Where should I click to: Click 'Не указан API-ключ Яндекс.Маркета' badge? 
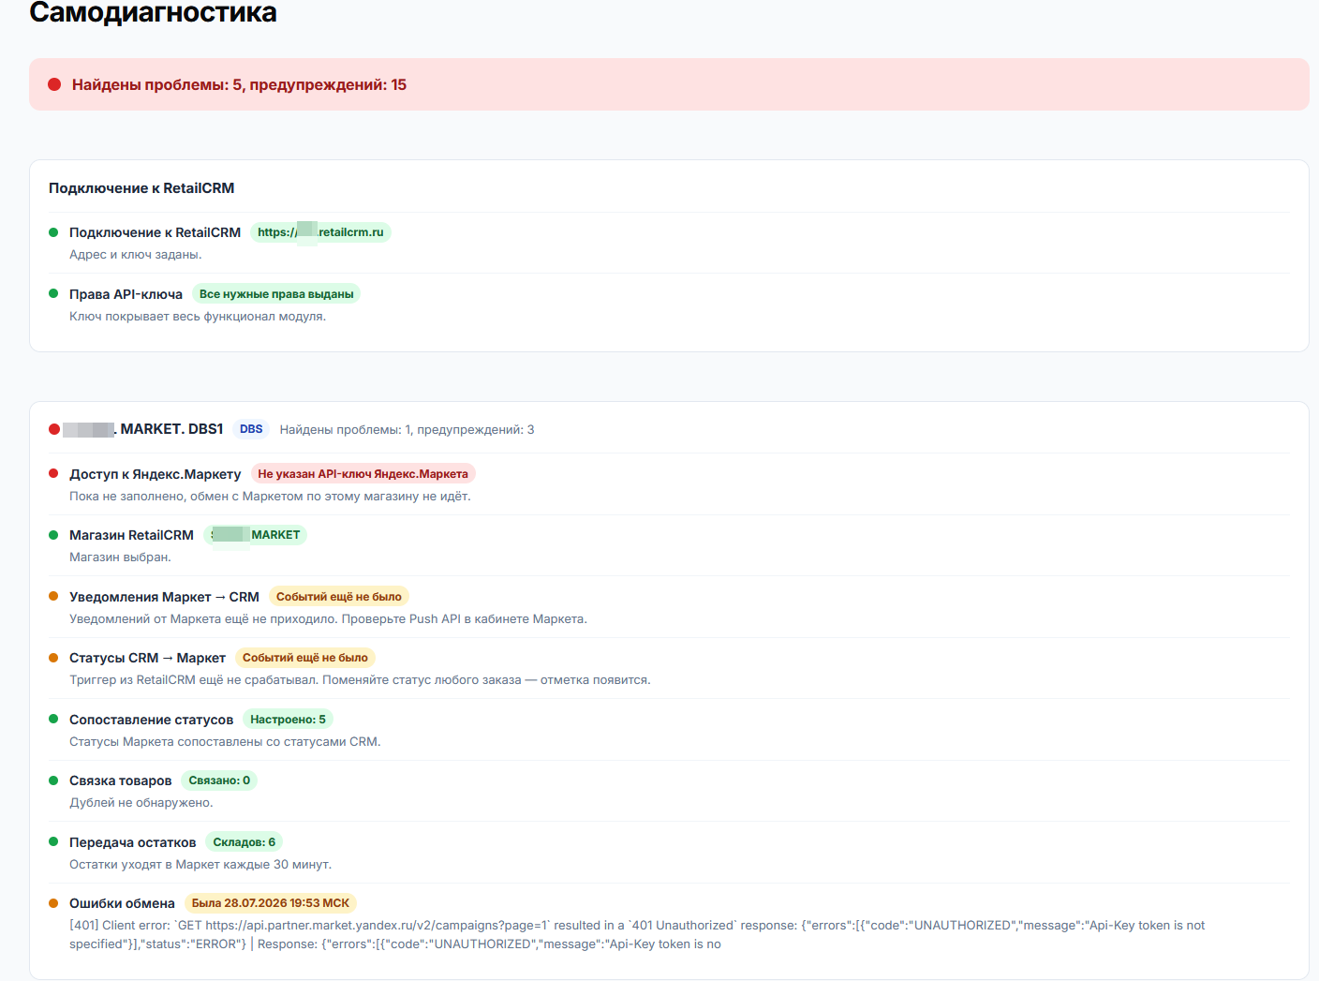tap(363, 474)
